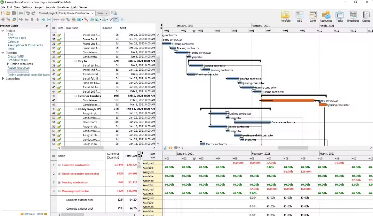Open the Timesheet view
The image size is (373, 216).
pyautogui.click(x=353, y=16)
